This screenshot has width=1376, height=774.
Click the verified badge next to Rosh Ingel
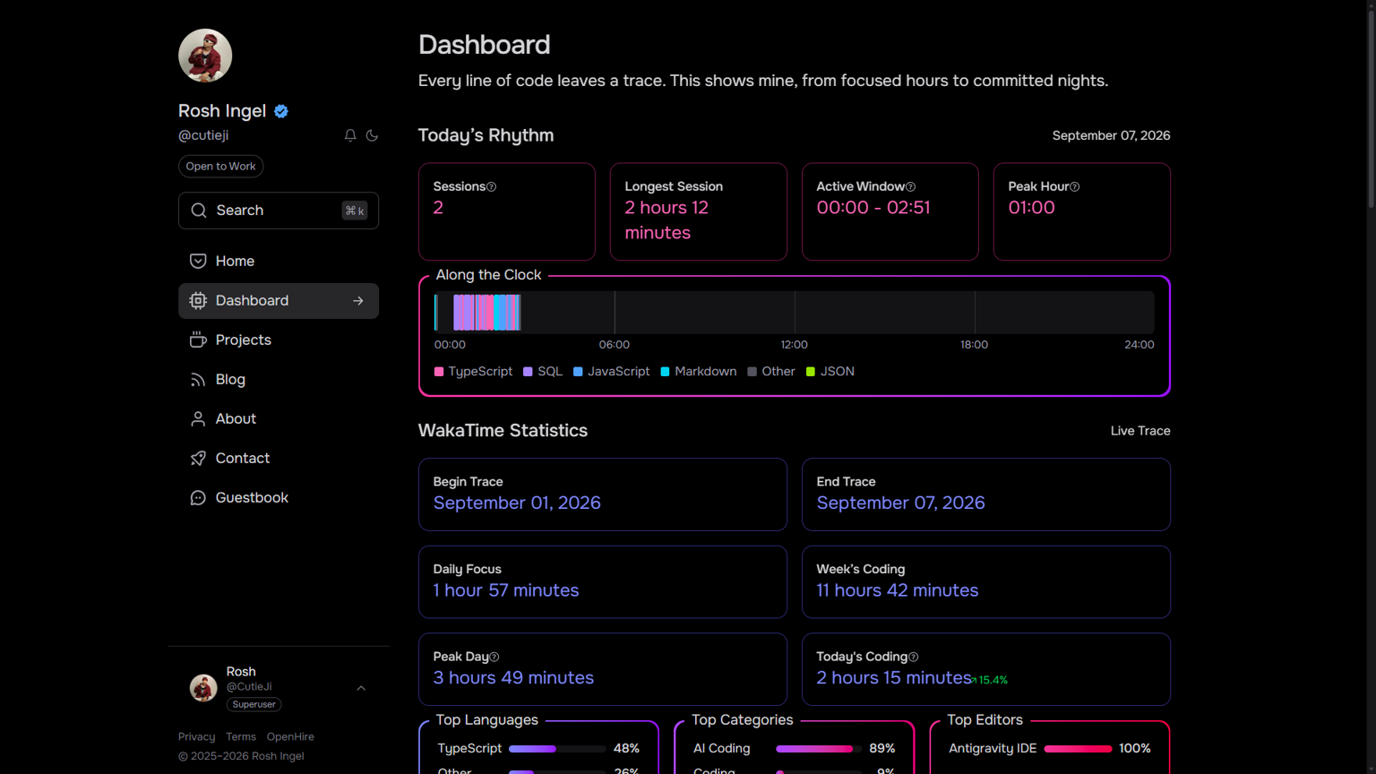pos(281,111)
